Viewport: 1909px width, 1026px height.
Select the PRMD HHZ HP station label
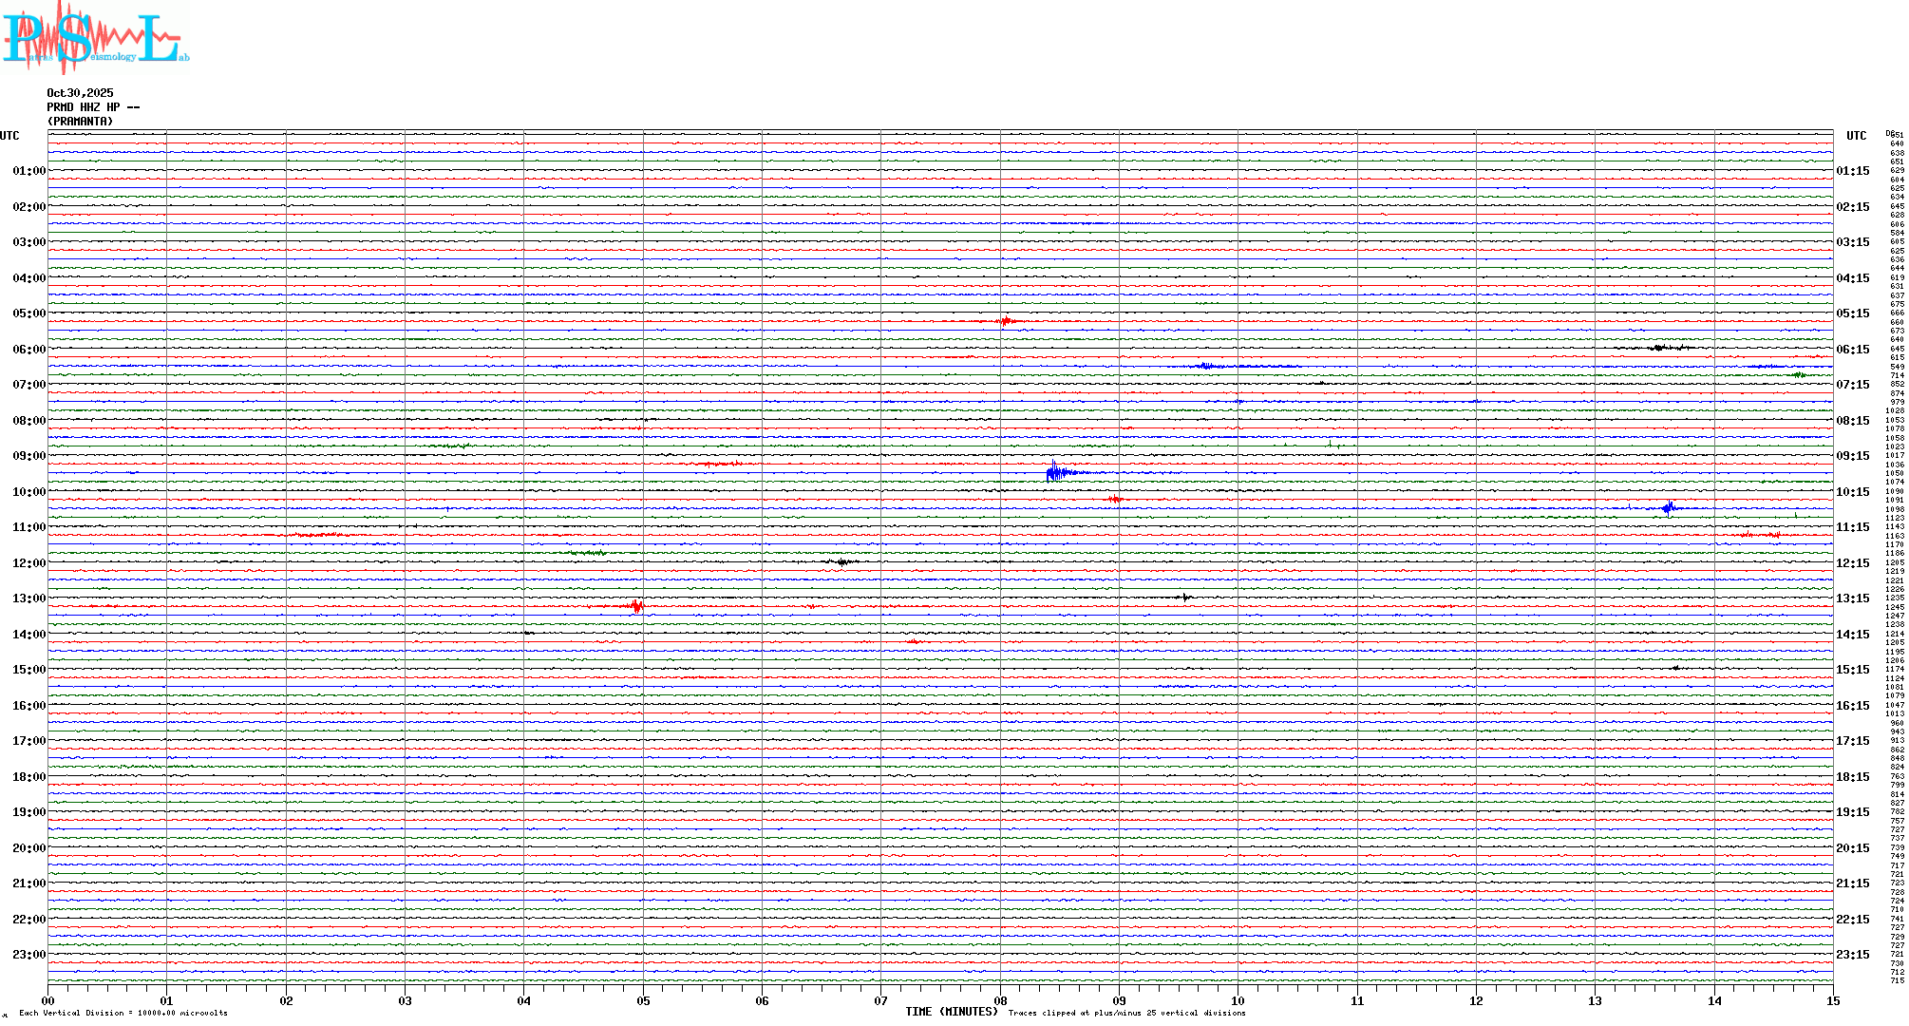pos(92,107)
